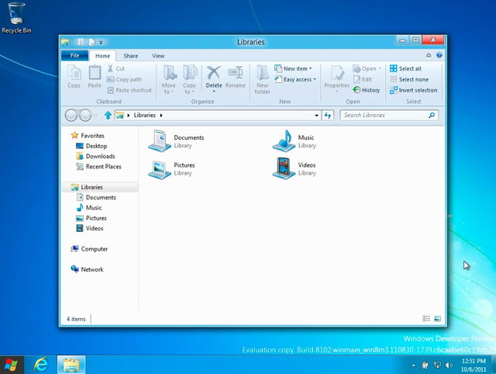Open the Quick Access Toolbar dropdown arrow

tap(101, 42)
